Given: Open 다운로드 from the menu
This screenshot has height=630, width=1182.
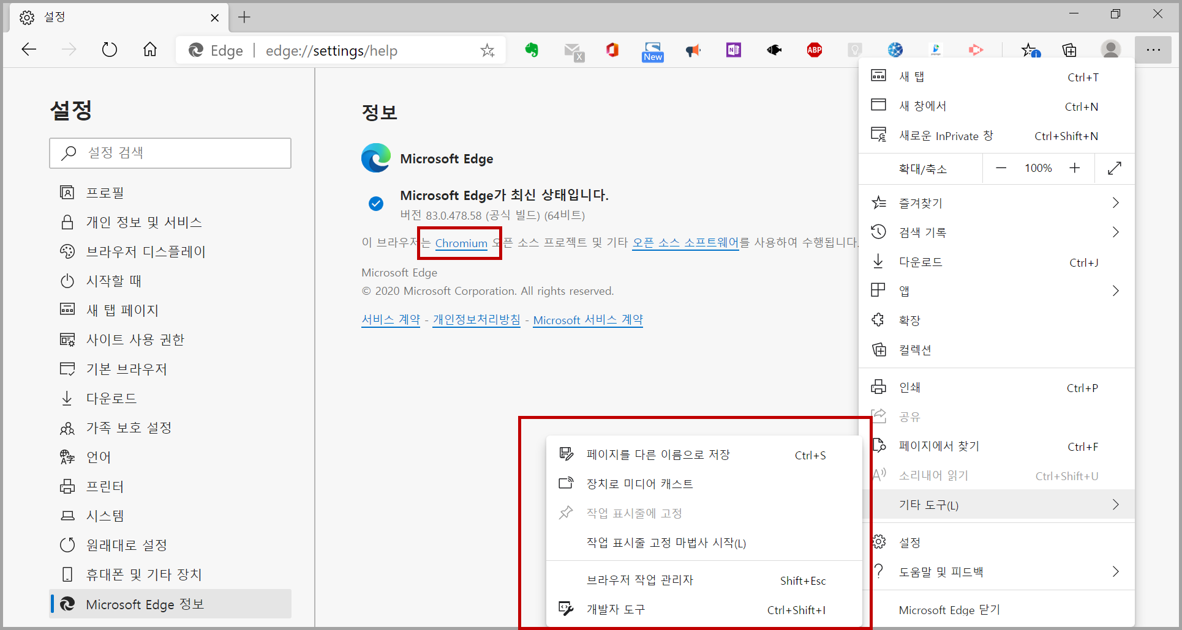Looking at the screenshot, I should pos(997,262).
